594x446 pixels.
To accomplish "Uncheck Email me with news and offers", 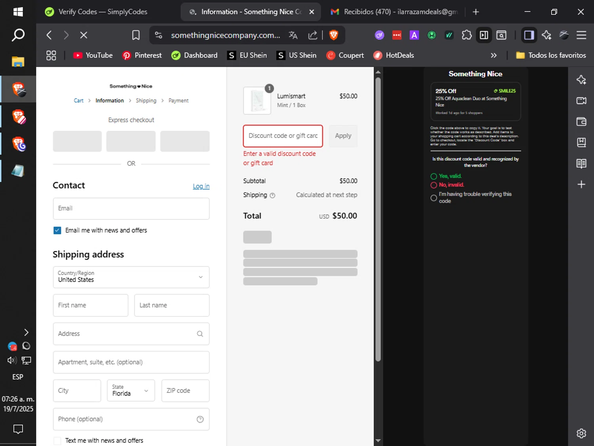I will click(x=57, y=230).
